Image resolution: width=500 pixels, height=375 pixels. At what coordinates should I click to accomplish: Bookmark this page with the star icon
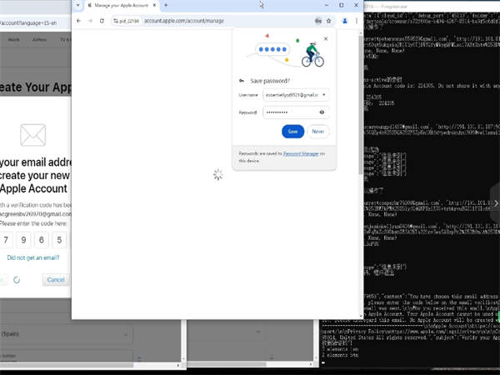point(330,20)
